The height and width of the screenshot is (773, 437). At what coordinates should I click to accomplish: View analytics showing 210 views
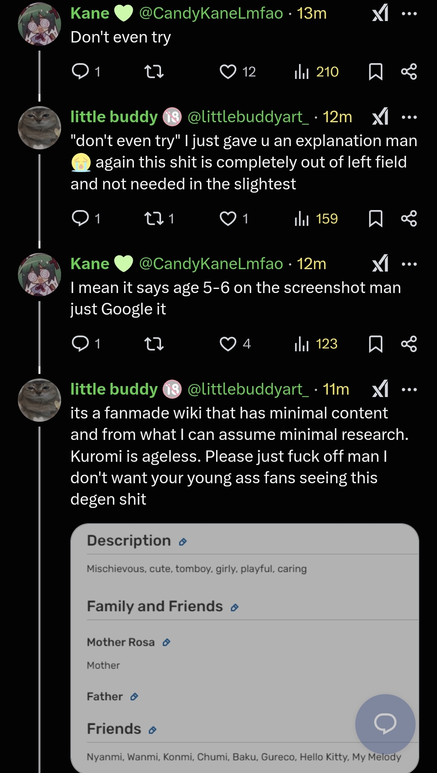(x=316, y=72)
